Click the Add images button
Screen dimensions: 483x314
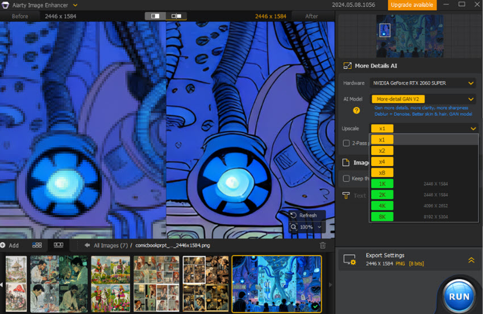[x=10, y=245]
